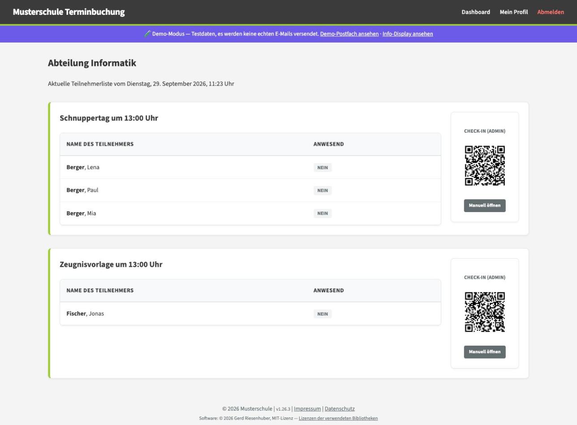Click the Abteilung Informatik heading
Image resolution: width=577 pixels, height=425 pixels.
[x=92, y=63]
